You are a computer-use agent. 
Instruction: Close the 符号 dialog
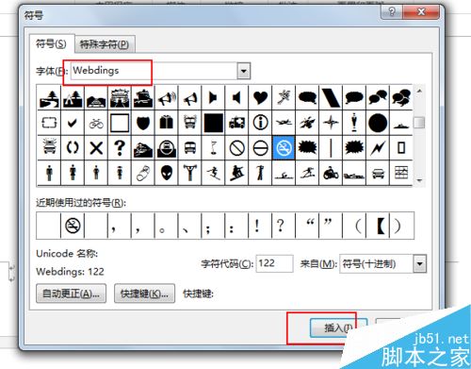(421, 12)
